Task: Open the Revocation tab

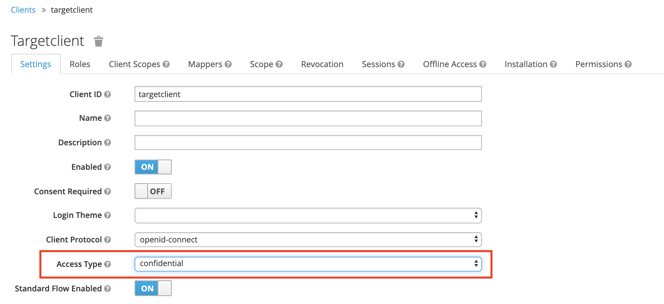Action: [322, 64]
